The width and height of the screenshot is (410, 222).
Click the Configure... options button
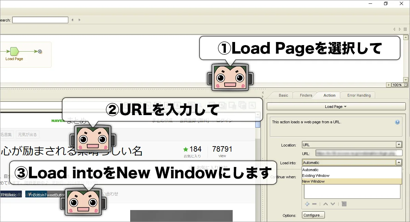click(313, 216)
